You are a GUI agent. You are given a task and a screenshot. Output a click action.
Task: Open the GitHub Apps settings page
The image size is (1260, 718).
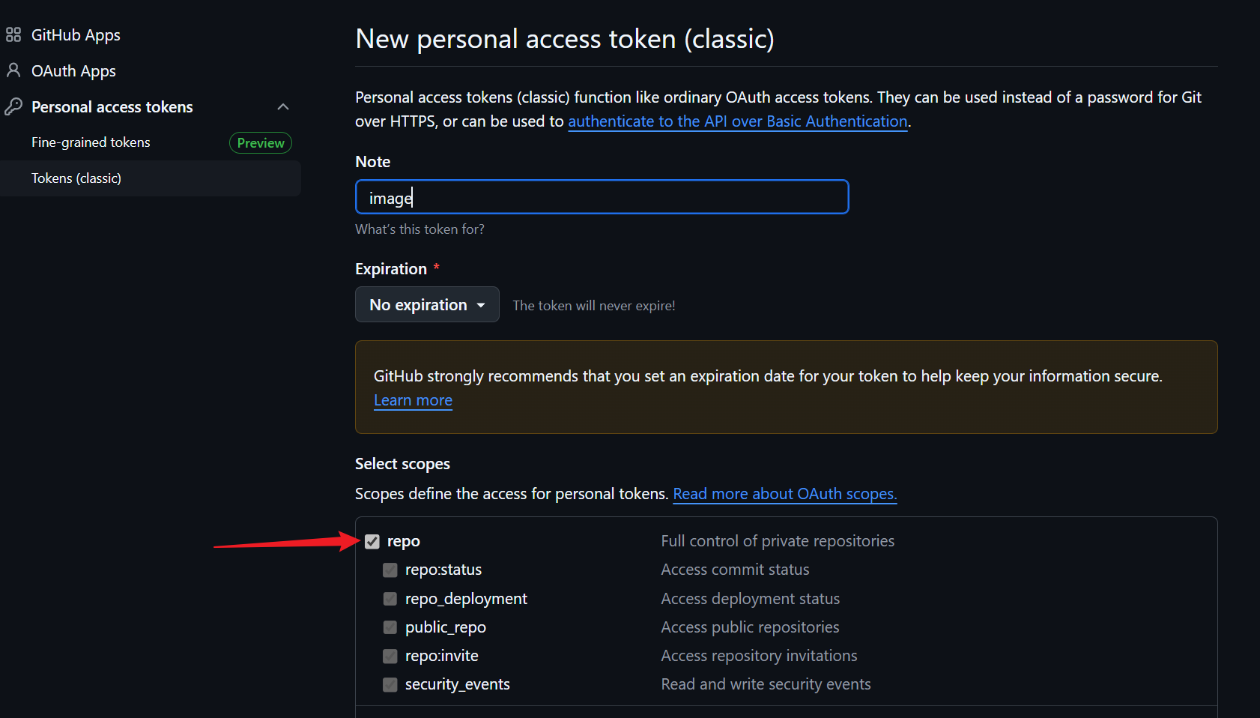click(x=76, y=35)
